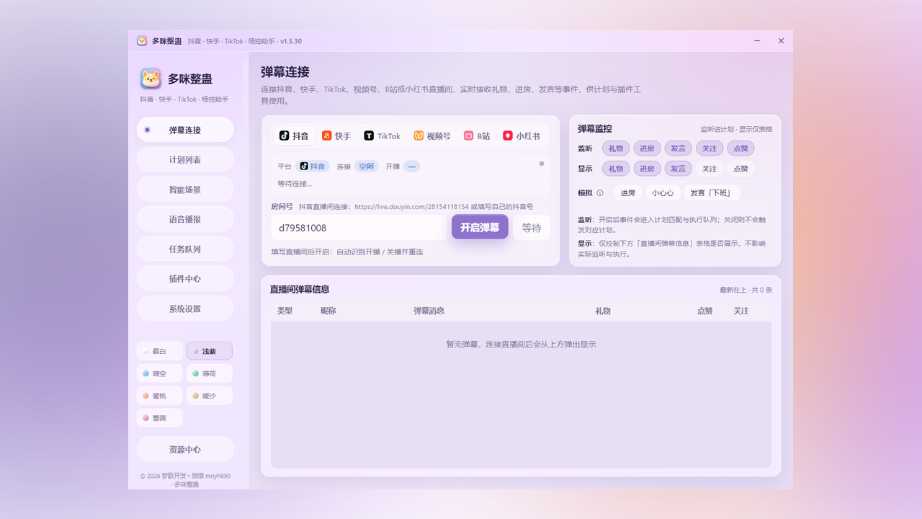Go to 插件中心
Screen dimensions: 922x519
(185, 279)
